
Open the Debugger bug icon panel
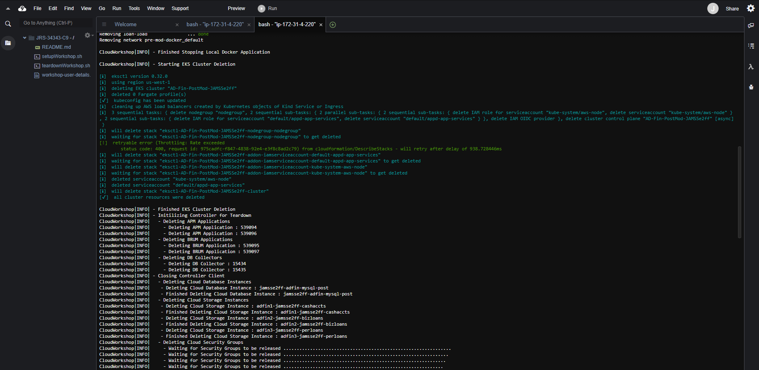click(751, 87)
